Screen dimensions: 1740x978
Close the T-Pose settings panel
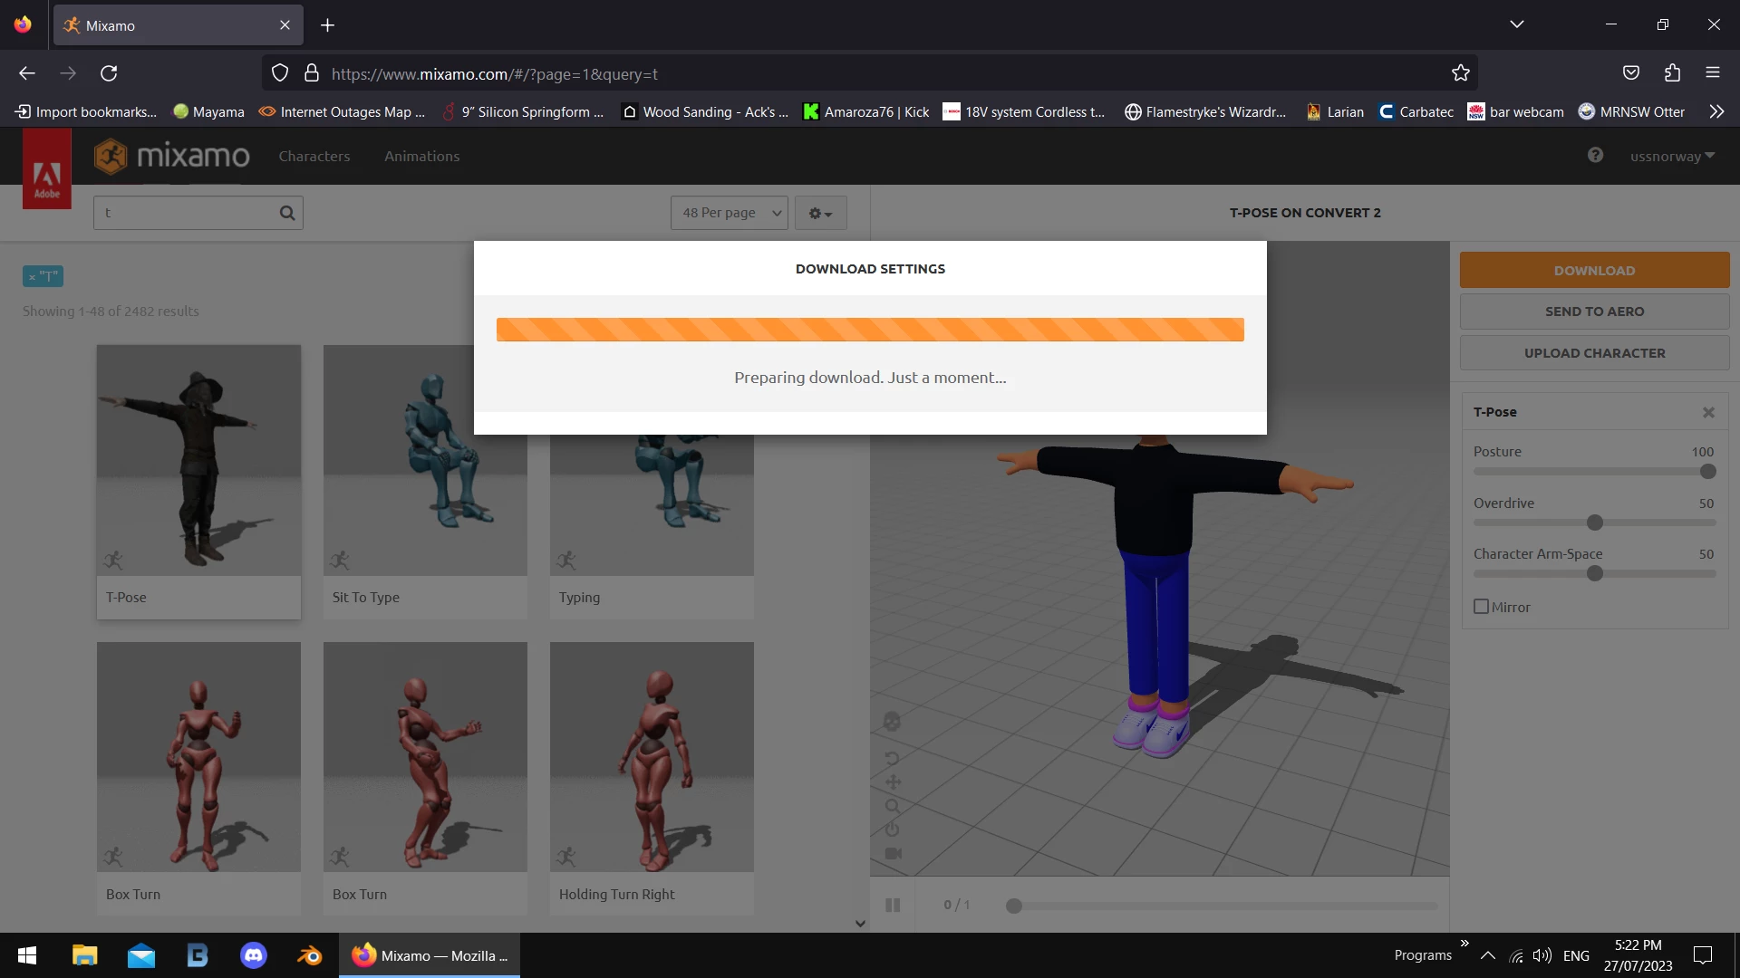[x=1708, y=412]
